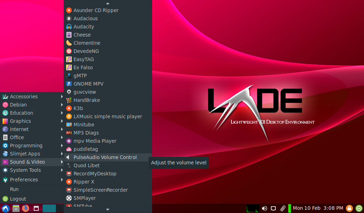
Task: Click the Cheese webcam app icon
Action: tap(69, 35)
